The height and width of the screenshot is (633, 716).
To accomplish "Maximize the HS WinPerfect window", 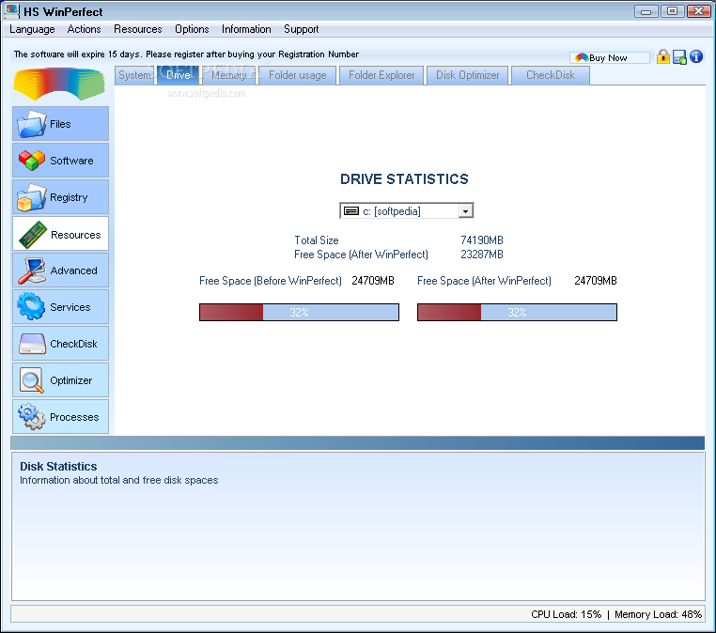I will [x=672, y=11].
